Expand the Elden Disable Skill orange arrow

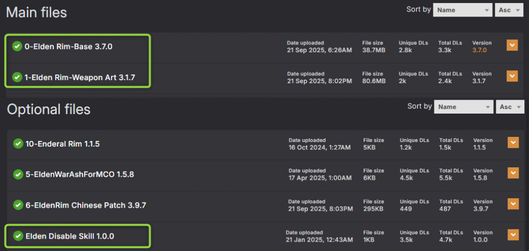(x=513, y=235)
